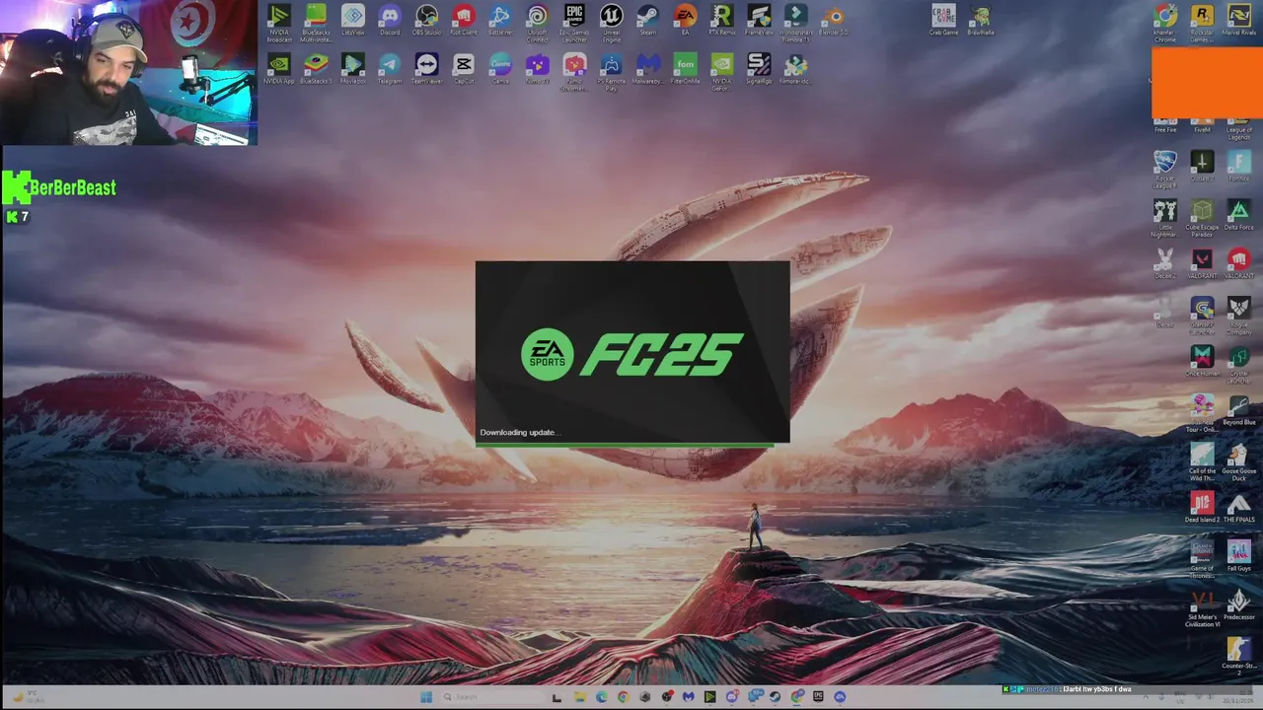The image size is (1263, 710).
Task: Launch the Epic Games Launcher shortcut
Action: coord(574,23)
